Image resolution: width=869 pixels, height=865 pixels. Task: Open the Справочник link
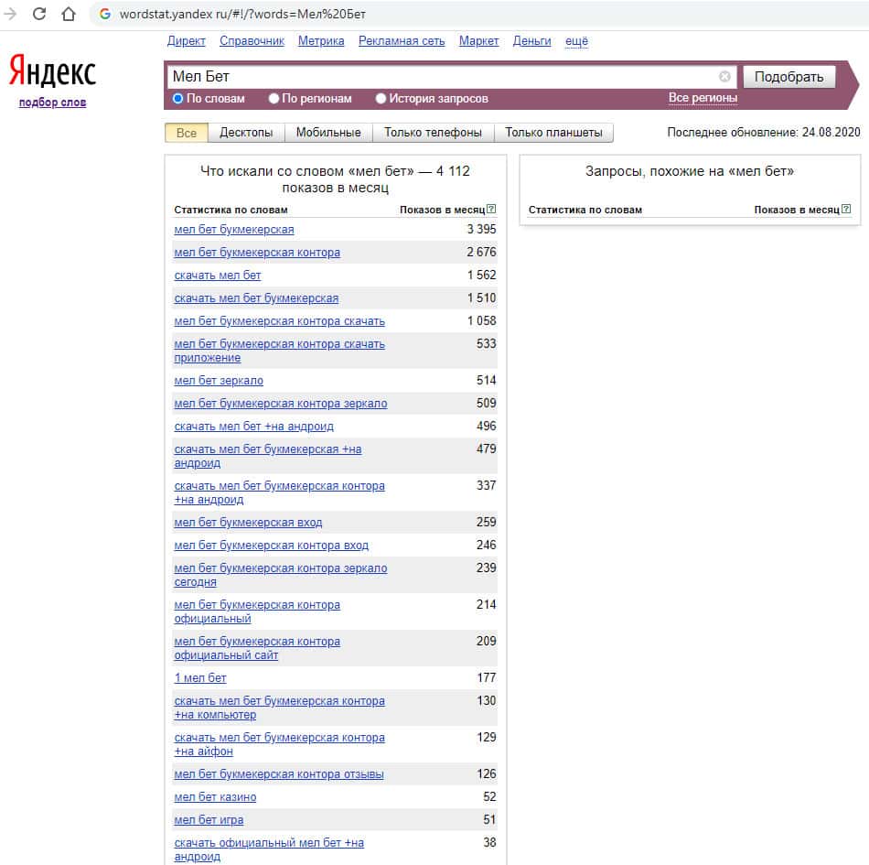click(x=252, y=41)
